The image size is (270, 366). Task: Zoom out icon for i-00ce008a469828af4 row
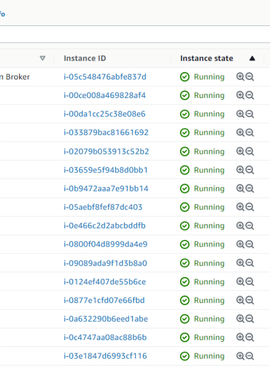250,95
